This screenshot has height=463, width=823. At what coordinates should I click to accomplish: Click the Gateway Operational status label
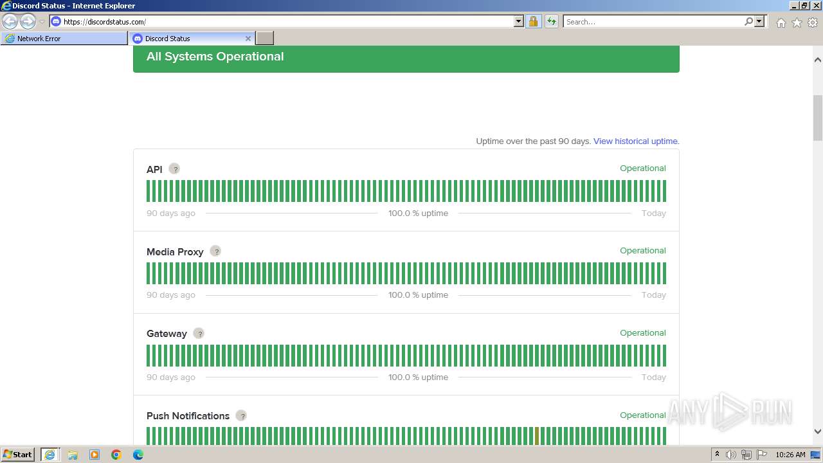pos(643,333)
